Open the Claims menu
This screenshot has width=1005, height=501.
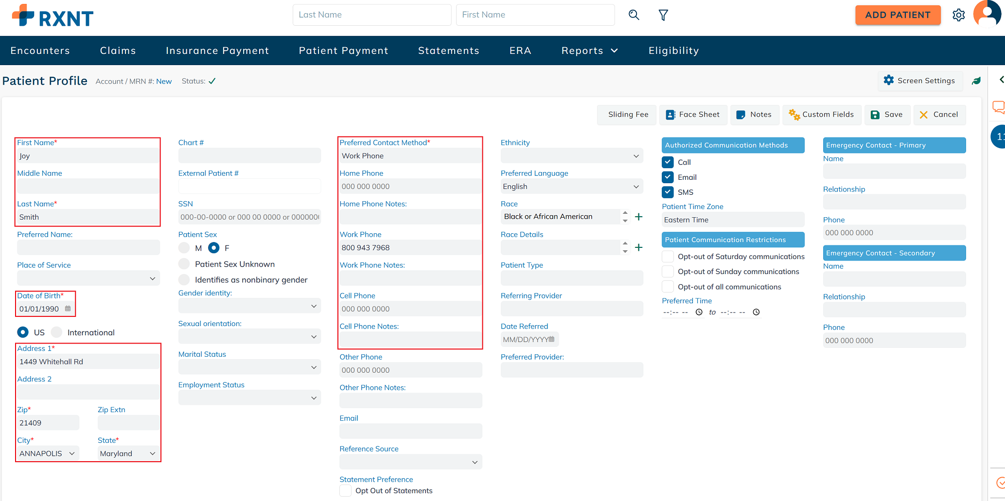coord(118,51)
